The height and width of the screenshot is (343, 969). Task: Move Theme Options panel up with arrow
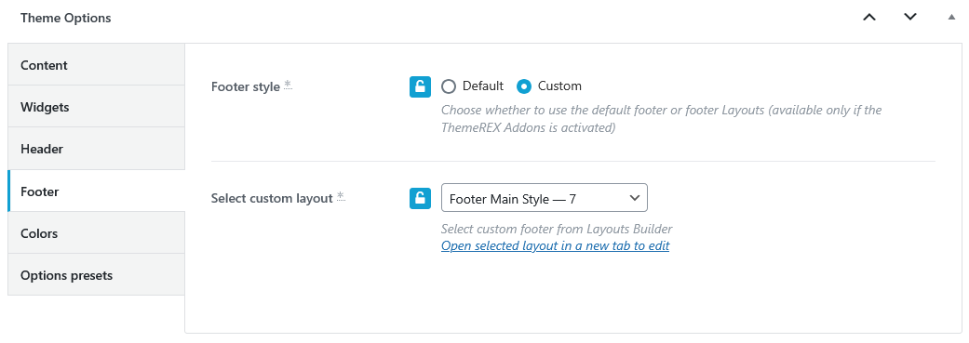point(869,18)
